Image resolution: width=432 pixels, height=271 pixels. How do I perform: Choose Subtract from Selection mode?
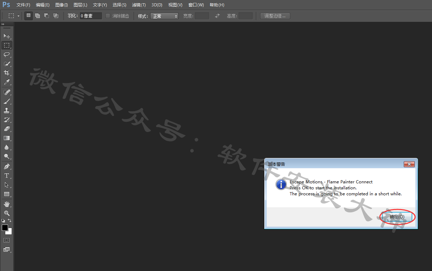coord(47,16)
